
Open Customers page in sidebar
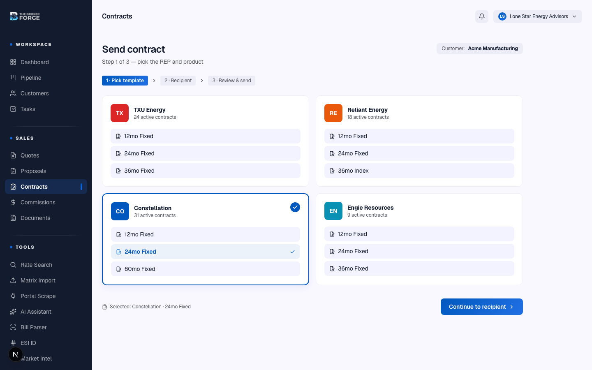click(46, 93)
